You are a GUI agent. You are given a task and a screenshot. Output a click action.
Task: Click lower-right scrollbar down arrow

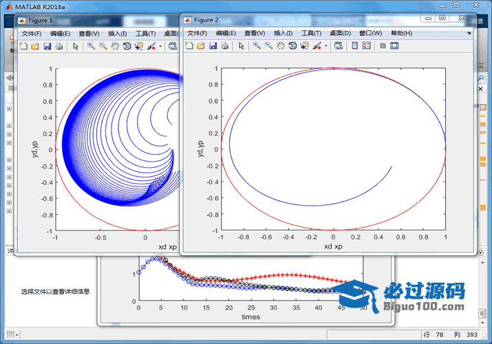482,323
